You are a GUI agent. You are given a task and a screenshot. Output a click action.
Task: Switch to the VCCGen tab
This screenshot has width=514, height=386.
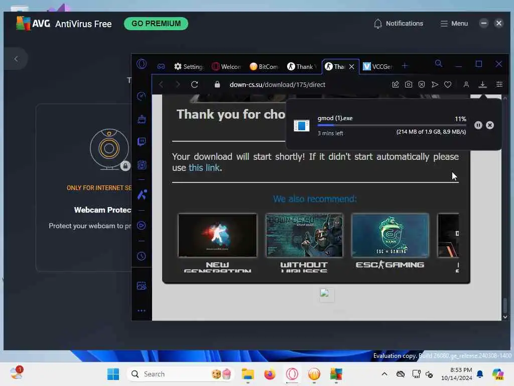pos(377,67)
